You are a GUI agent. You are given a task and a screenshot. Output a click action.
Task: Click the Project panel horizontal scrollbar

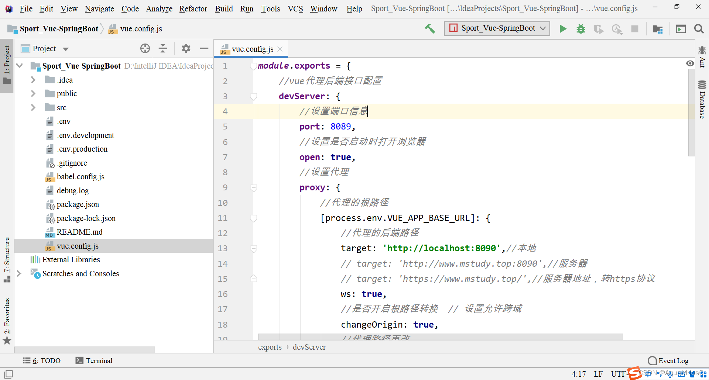point(84,349)
